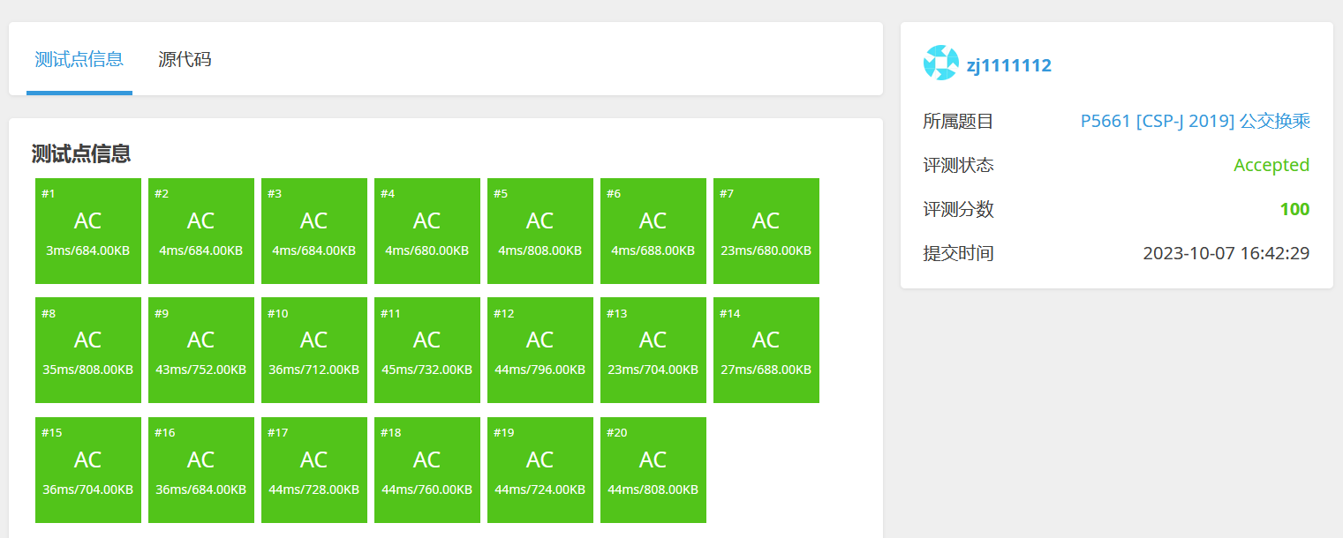Screen dimensions: 1343x538
Task: Open problem P5661 [CSP-J 2019] 公交换乘
Action: click(x=1195, y=122)
